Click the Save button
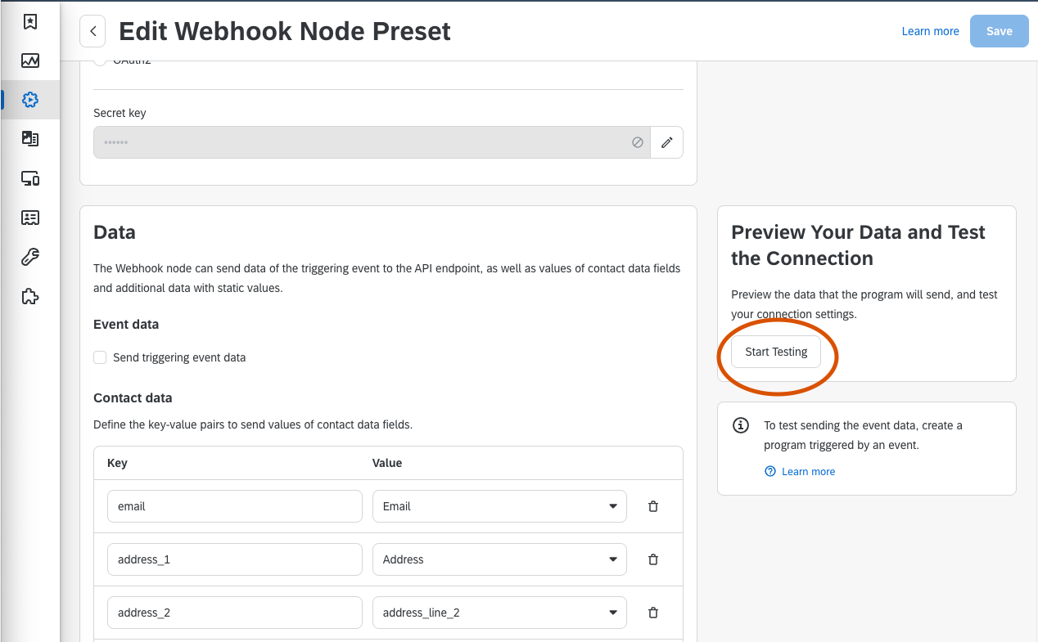 (1000, 31)
